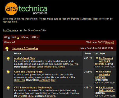Click the breadcrumb icon before Ars OpenForum 3.0b
This screenshot has width=119, height=98.
click(21, 31)
